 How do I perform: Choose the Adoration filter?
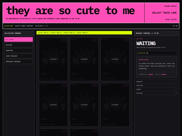[19, 50]
